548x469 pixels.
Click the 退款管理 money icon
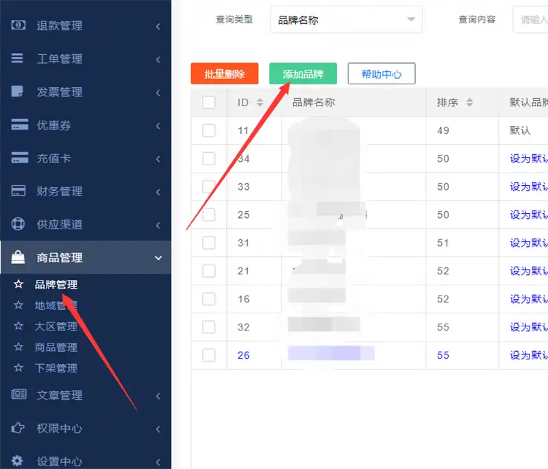pos(18,25)
